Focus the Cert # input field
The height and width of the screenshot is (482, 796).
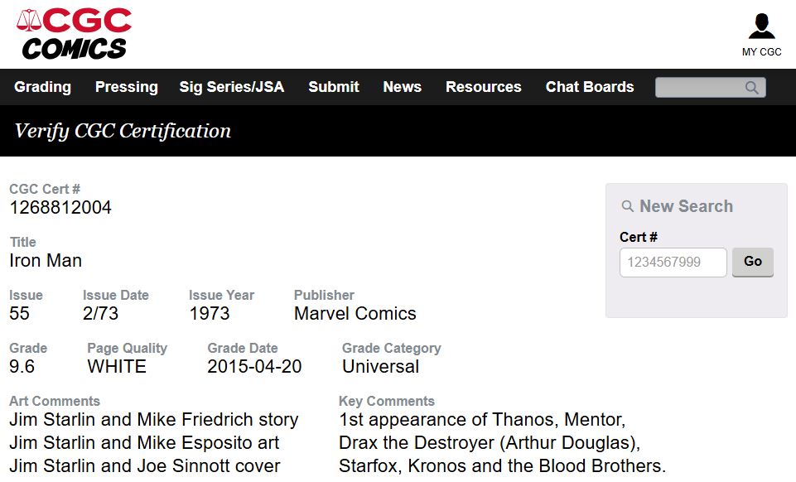673,263
